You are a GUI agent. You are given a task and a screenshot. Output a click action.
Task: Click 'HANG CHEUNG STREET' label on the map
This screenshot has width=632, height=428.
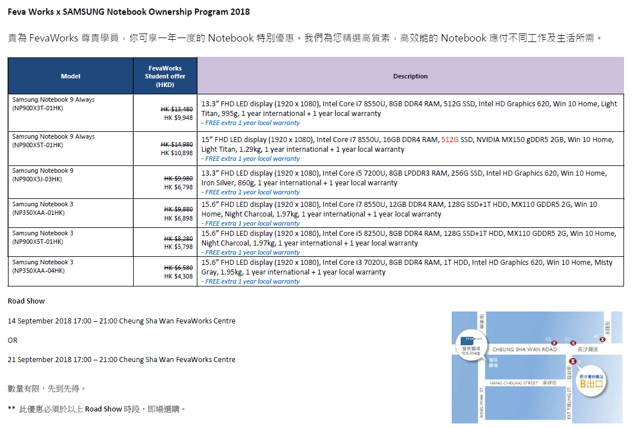pyautogui.click(x=514, y=383)
